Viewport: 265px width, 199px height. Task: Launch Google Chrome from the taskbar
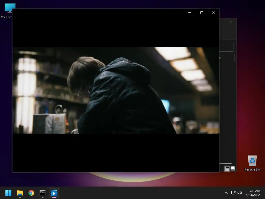31,193
